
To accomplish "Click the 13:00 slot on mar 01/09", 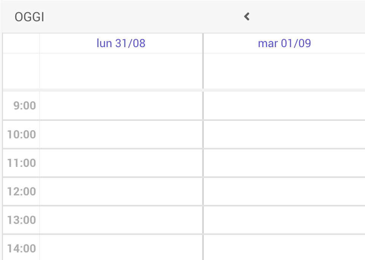I will click(x=284, y=220).
